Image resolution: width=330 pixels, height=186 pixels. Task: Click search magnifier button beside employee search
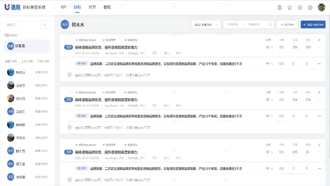click(x=45, y=25)
